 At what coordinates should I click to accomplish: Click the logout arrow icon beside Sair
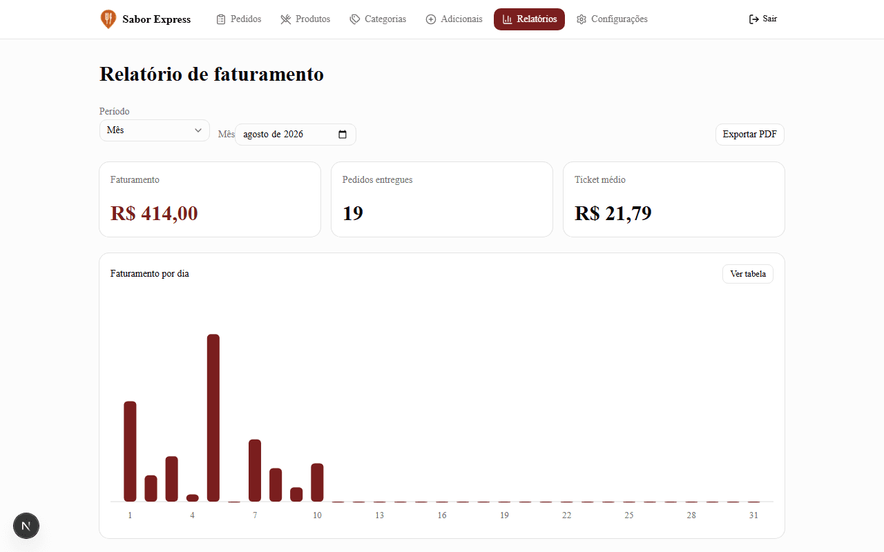point(754,19)
